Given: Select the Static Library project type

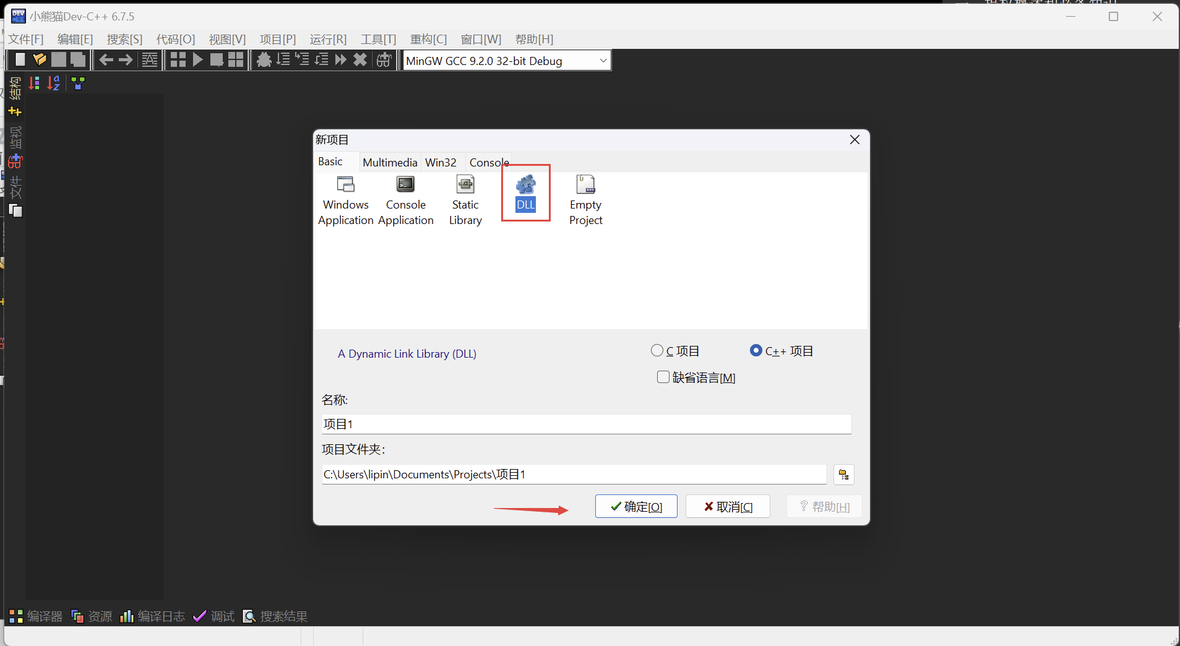Looking at the screenshot, I should [465, 201].
